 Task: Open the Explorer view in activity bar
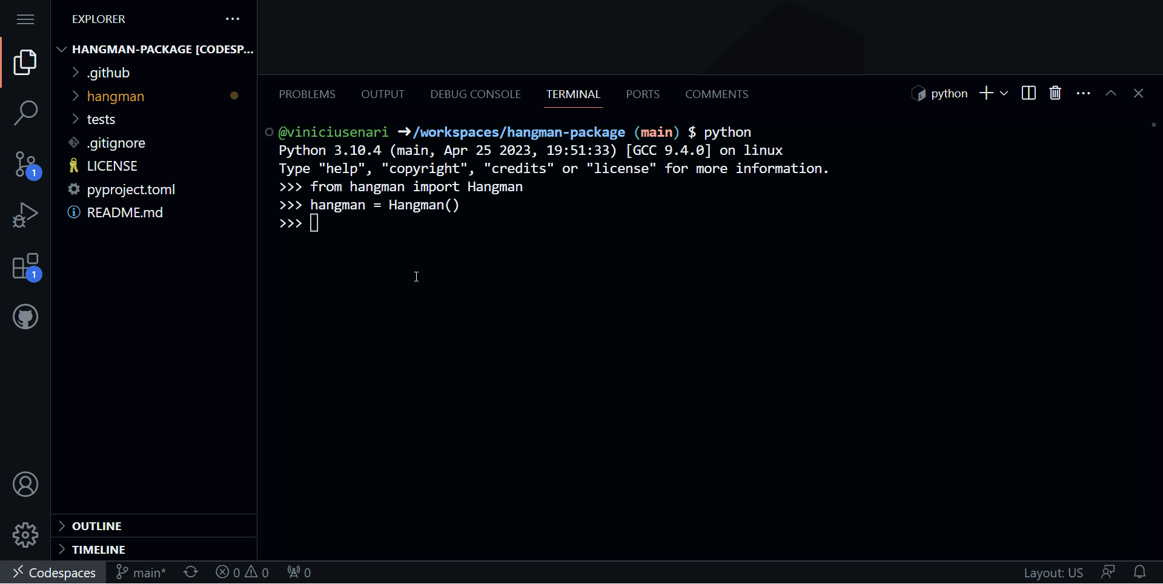click(25, 62)
